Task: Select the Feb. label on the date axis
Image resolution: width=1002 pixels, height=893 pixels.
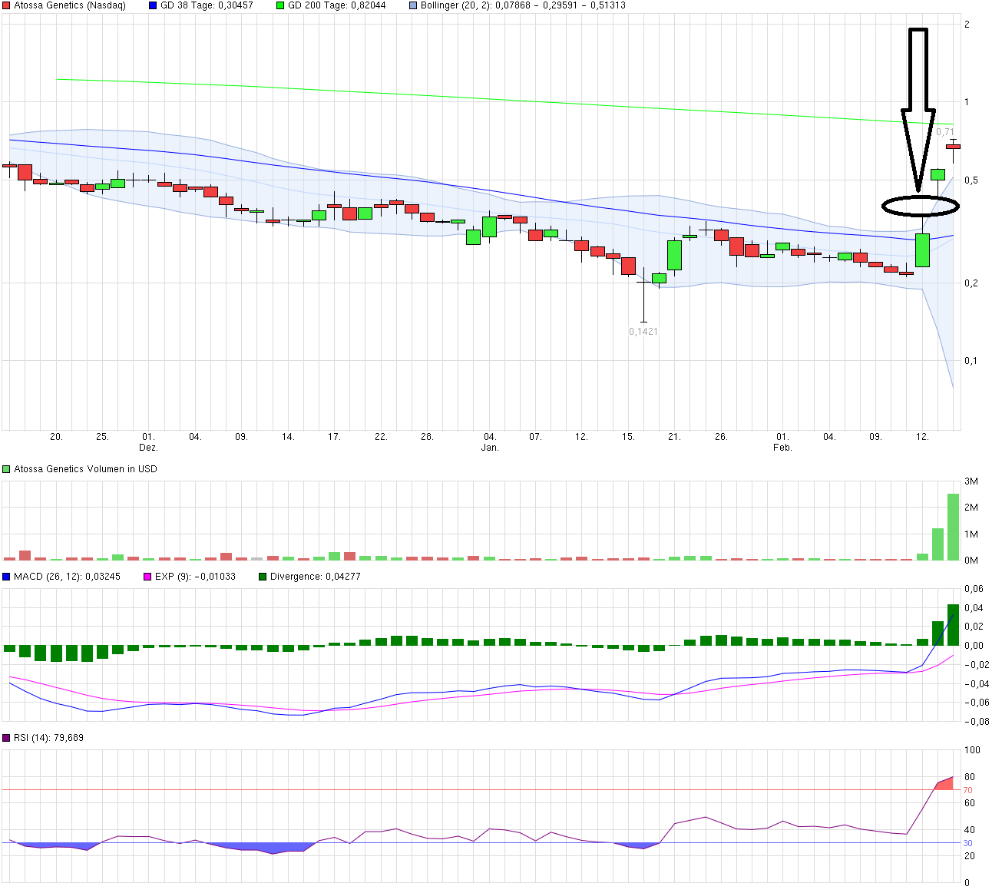Action: click(x=782, y=448)
